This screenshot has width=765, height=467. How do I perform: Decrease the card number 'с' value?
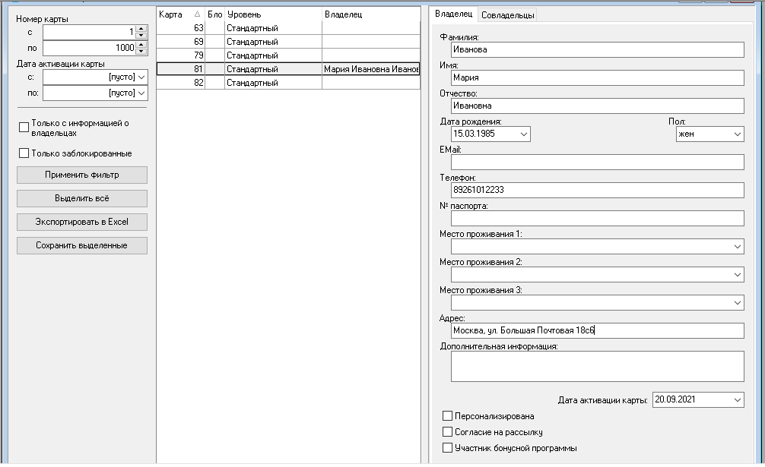(141, 36)
